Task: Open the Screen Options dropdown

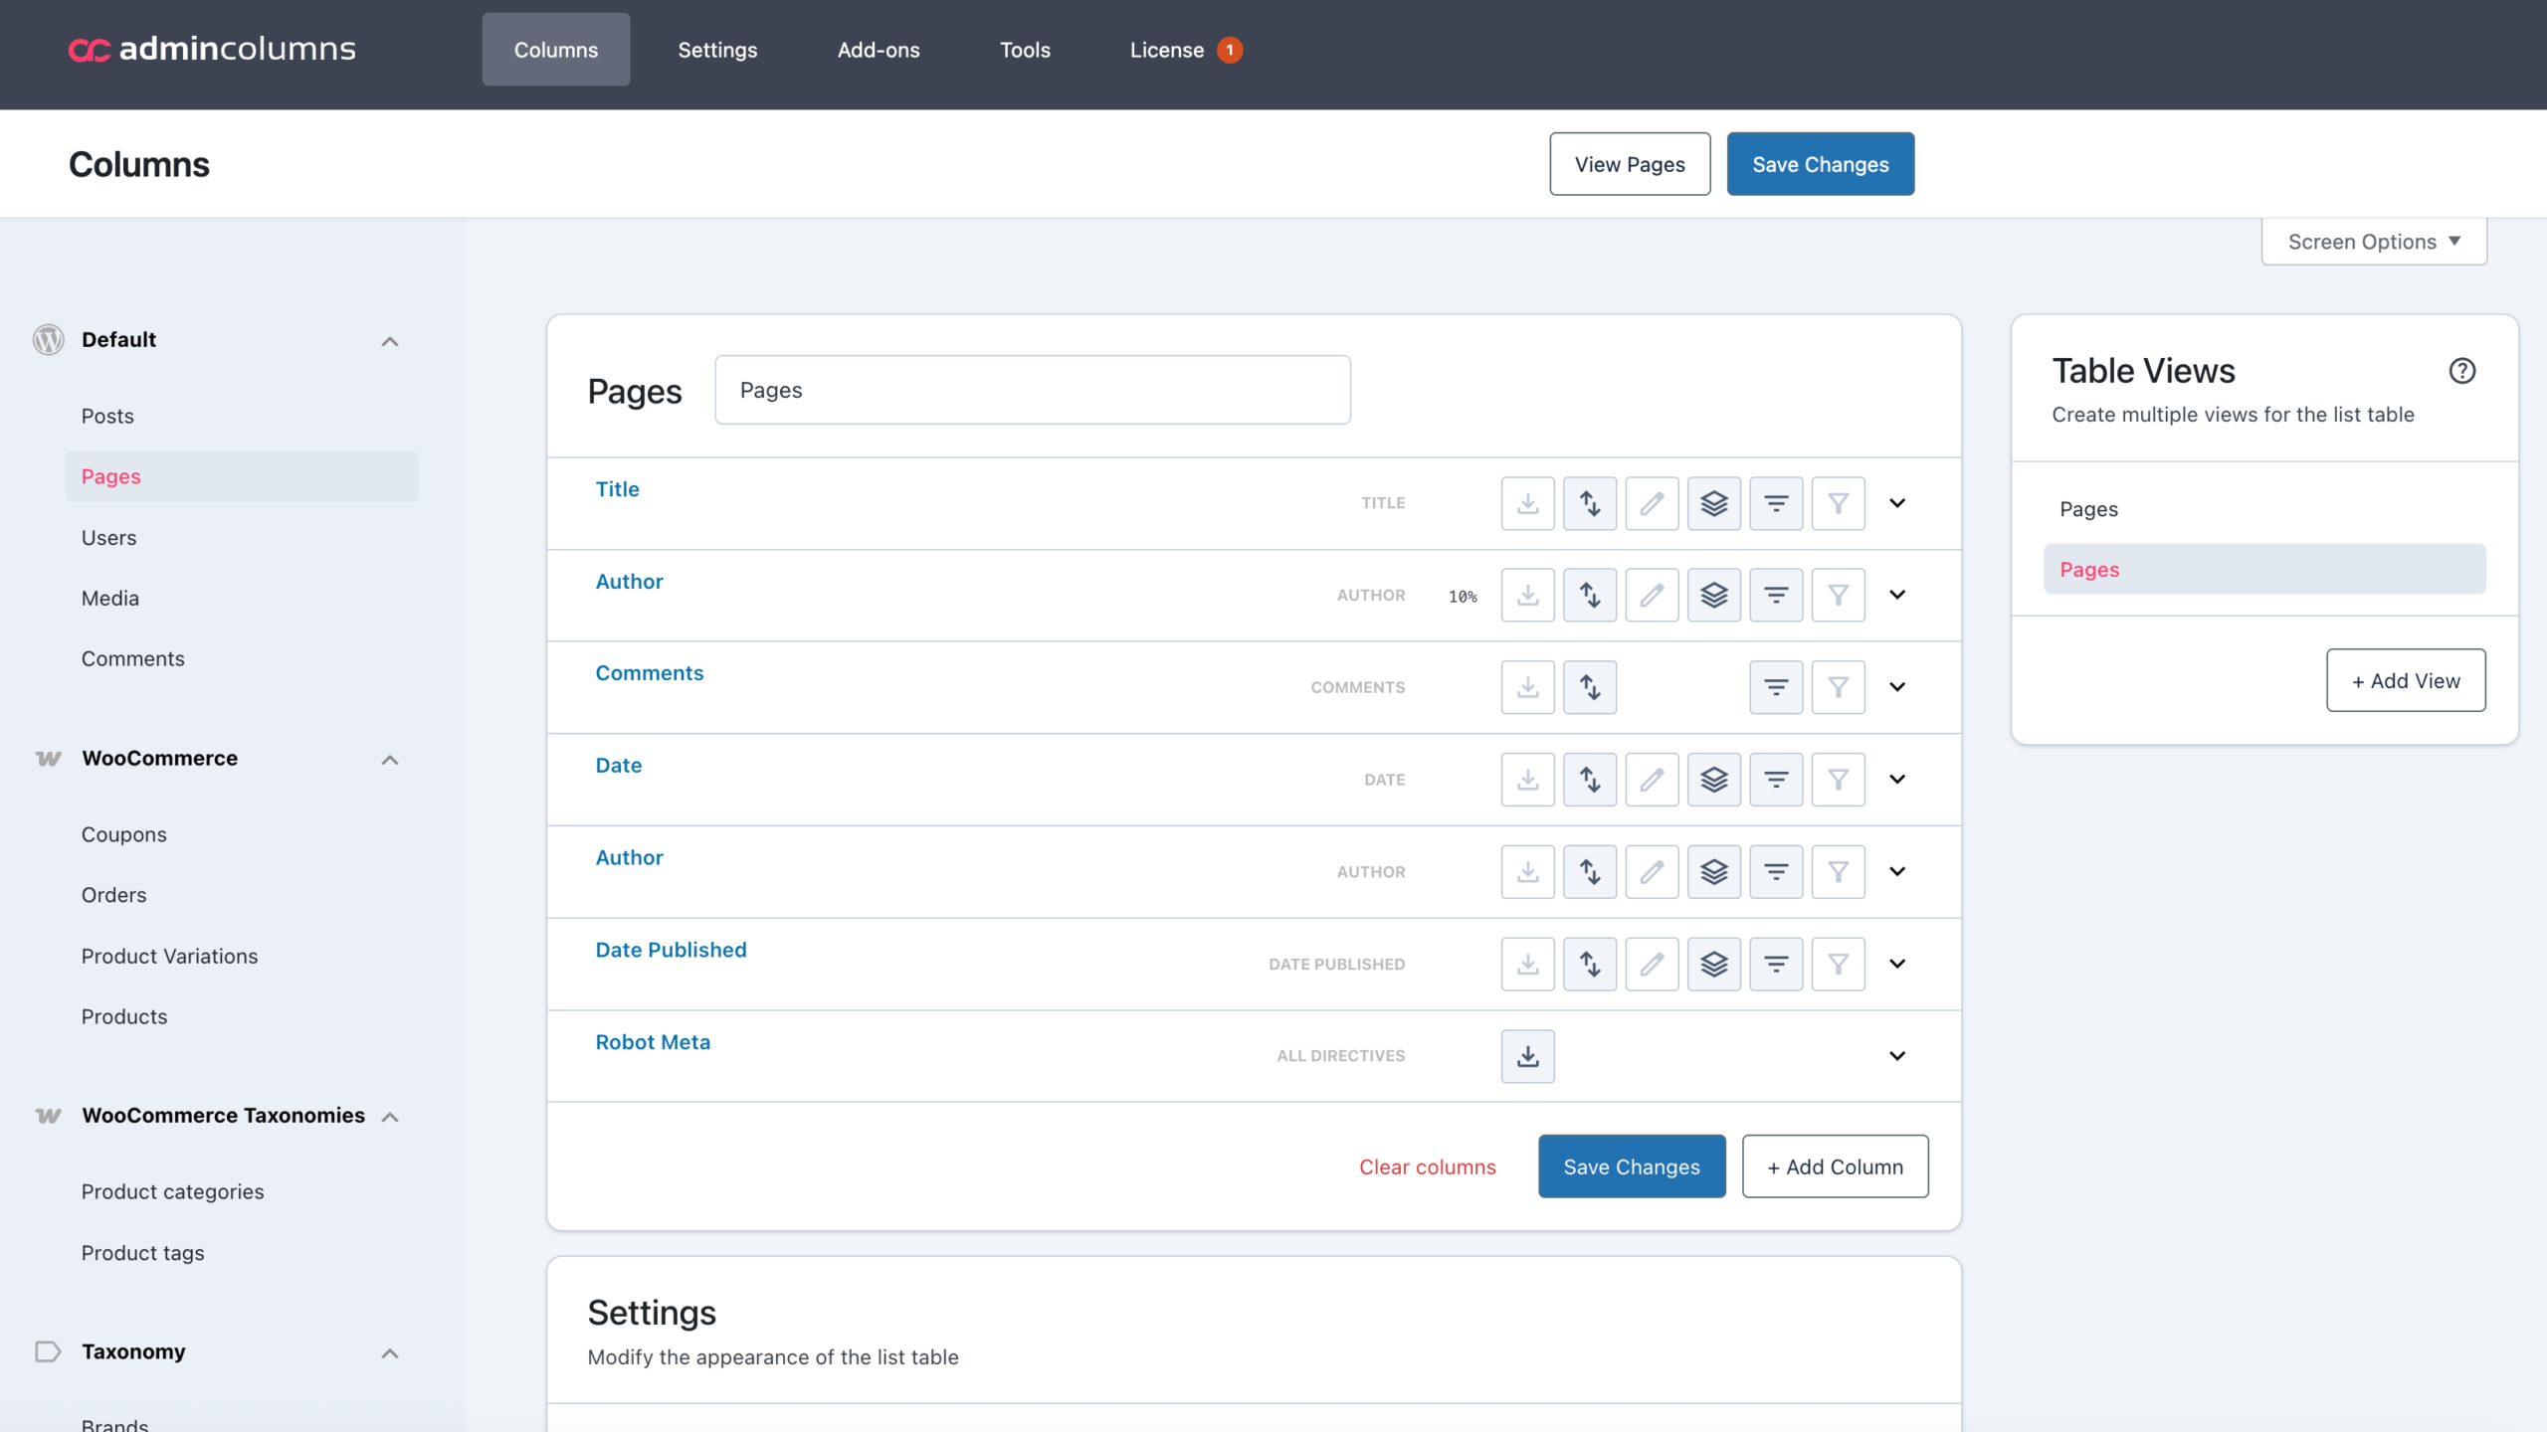Action: (2374, 242)
